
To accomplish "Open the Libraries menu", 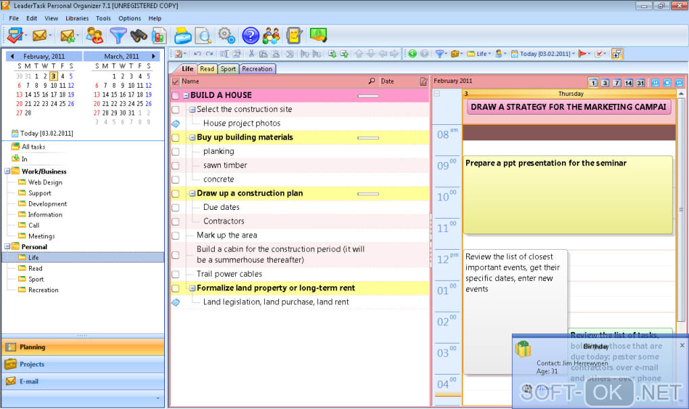I will [77, 18].
